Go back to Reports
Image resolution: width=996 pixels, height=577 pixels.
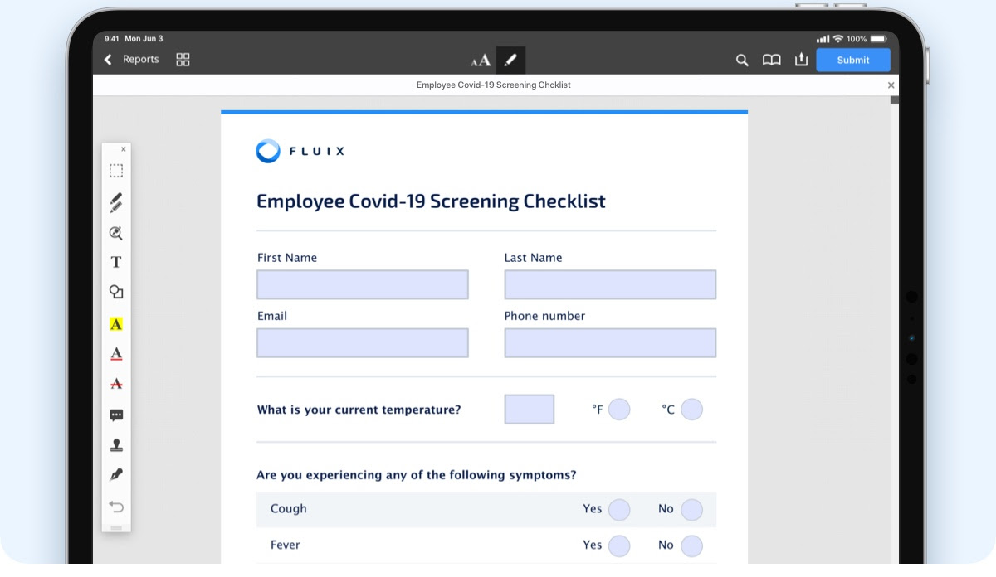[x=131, y=60]
